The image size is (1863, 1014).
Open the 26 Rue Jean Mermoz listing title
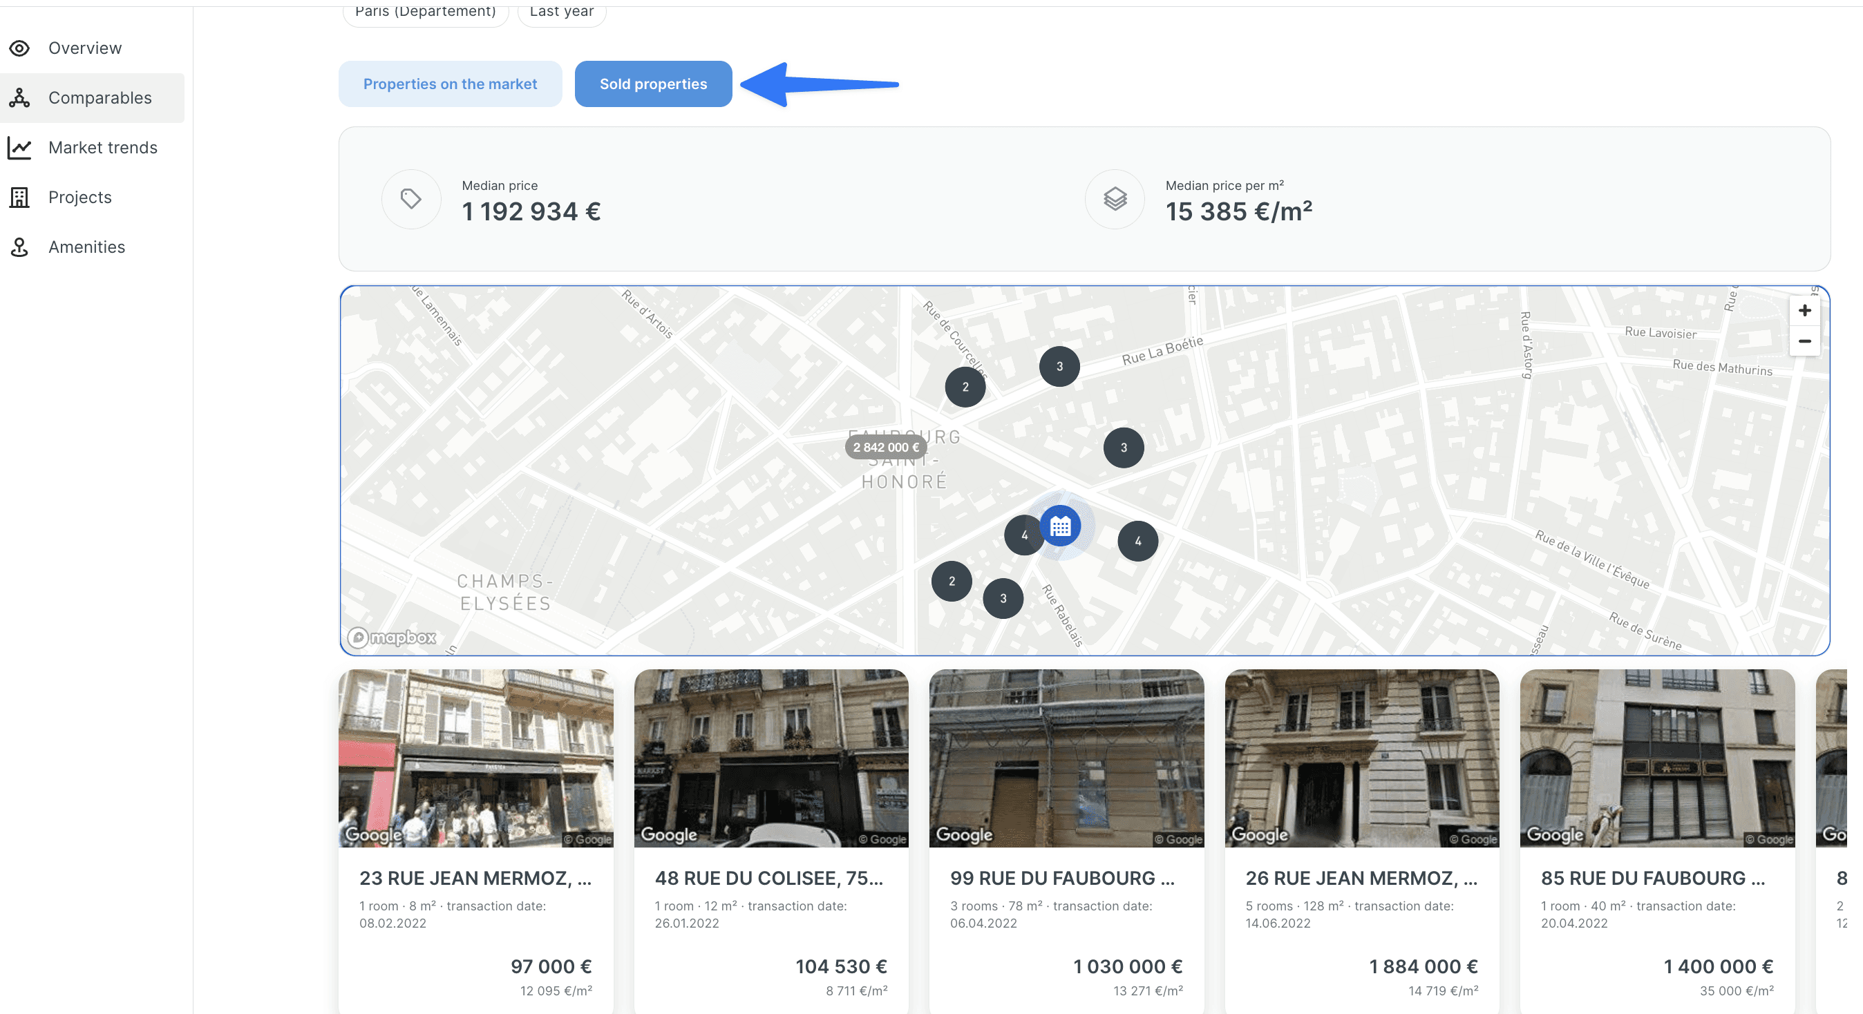[x=1361, y=878]
